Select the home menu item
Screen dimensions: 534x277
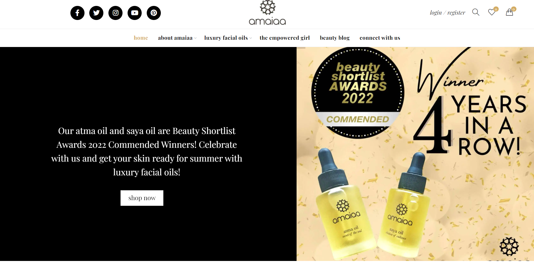tap(141, 38)
